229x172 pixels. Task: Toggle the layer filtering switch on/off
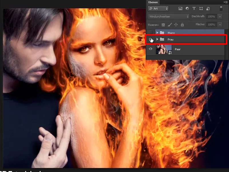(221, 8)
